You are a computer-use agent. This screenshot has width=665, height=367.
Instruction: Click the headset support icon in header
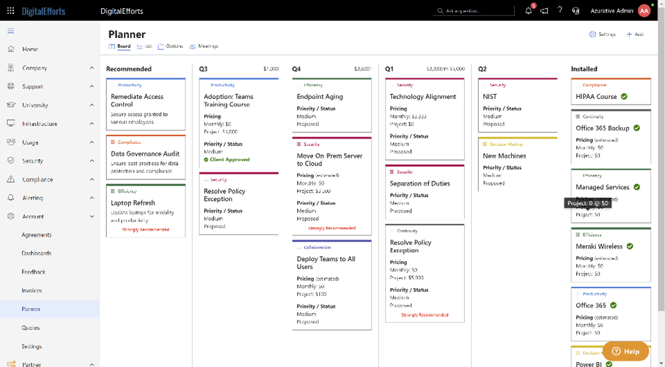[x=576, y=10]
